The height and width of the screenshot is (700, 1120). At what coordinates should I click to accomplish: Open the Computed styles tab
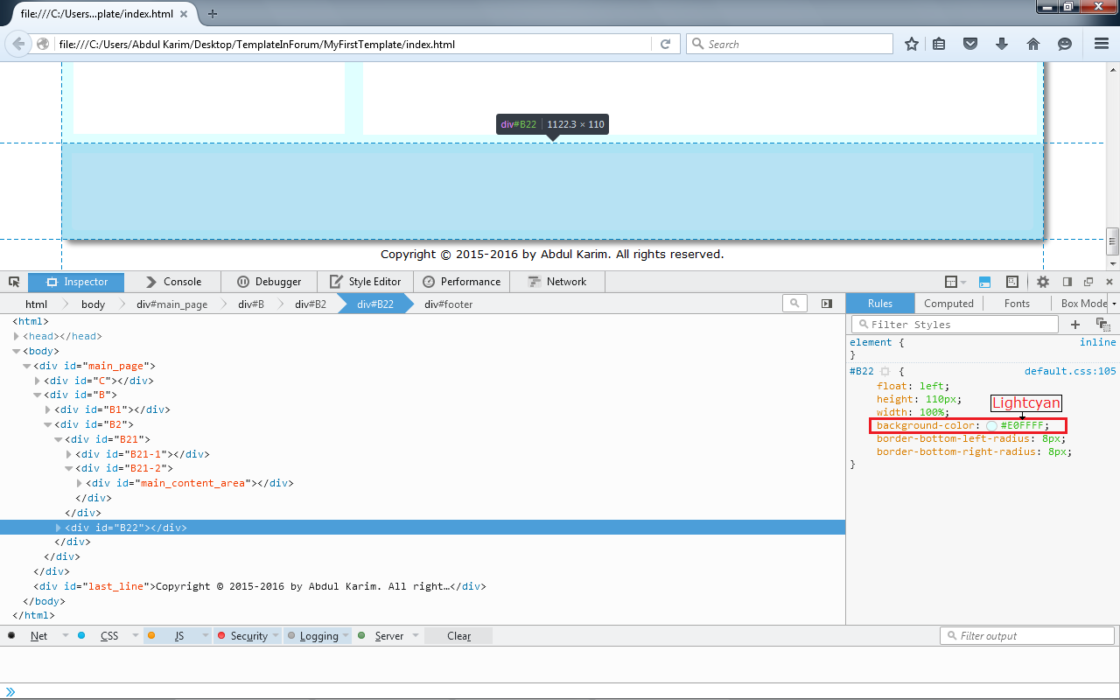[x=948, y=304]
